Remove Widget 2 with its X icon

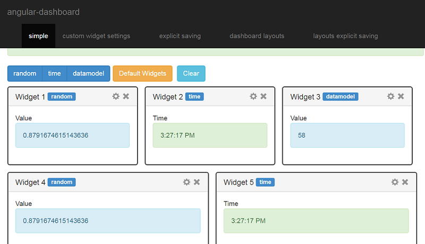click(263, 96)
